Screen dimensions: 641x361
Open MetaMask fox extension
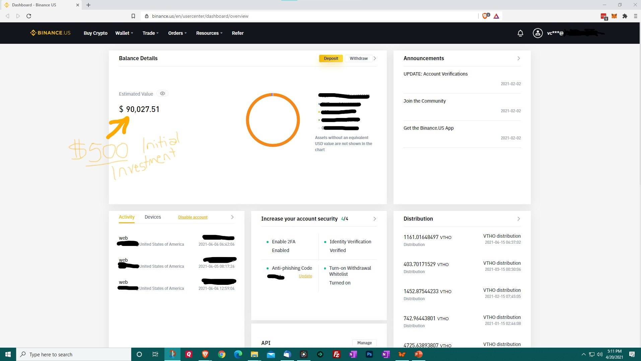point(614,16)
